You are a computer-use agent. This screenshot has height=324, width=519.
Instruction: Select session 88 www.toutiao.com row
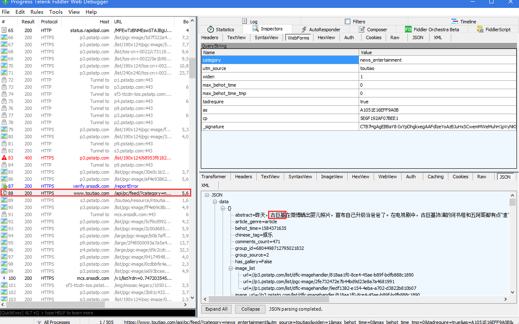tap(96, 193)
